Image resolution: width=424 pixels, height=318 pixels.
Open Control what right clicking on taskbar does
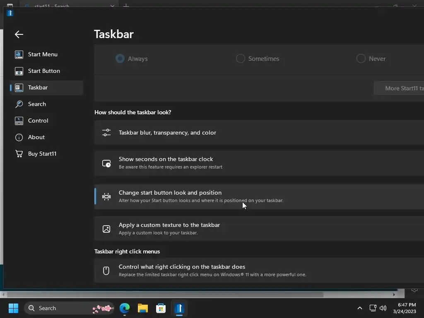[259, 270]
